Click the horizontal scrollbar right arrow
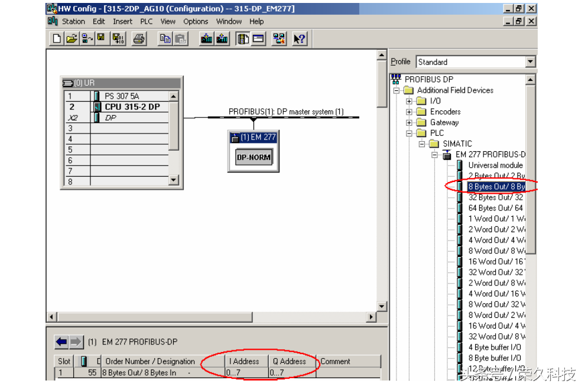Viewport: 585px width, 387px height. coord(371,317)
